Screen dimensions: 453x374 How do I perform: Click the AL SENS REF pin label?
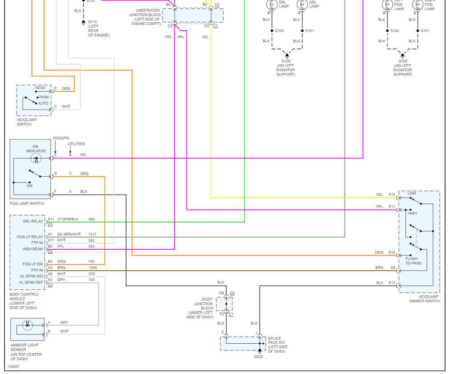coord(31,282)
